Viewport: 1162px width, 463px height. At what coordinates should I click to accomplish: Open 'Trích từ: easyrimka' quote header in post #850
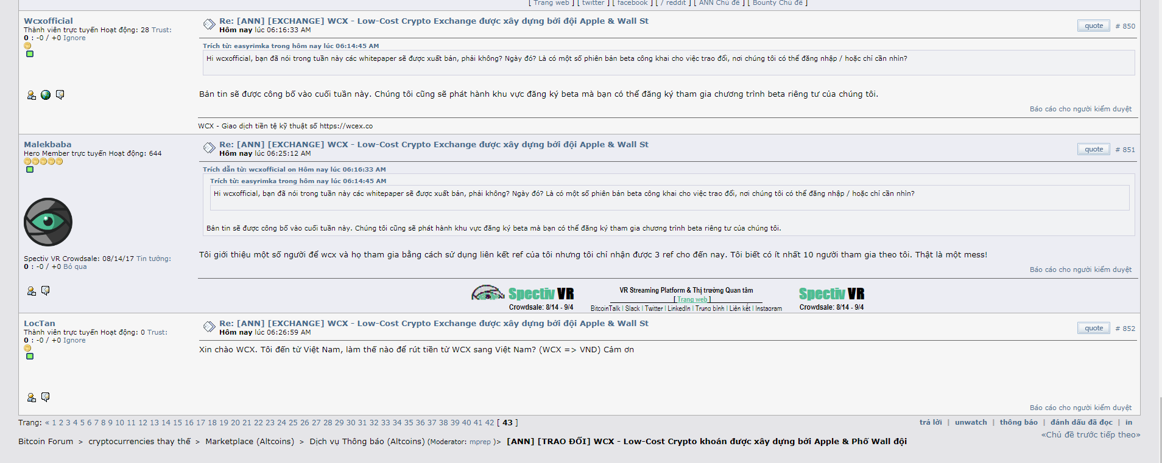[290, 46]
